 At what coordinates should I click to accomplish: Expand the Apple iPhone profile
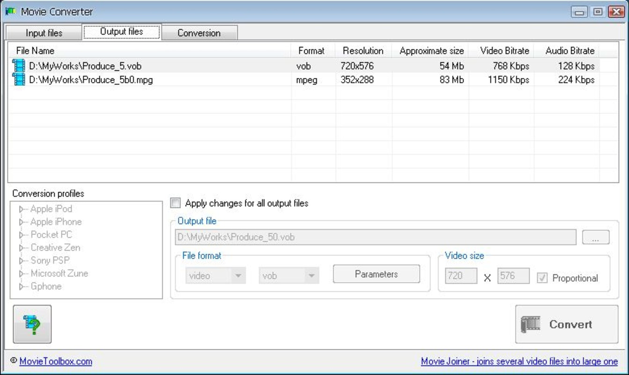point(21,222)
